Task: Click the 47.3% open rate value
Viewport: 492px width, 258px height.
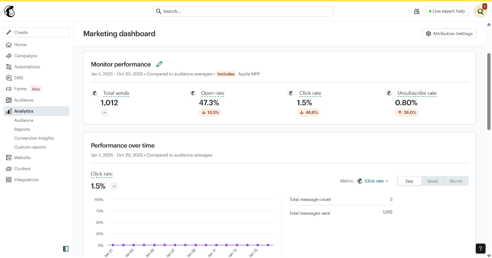Action: point(209,103)
